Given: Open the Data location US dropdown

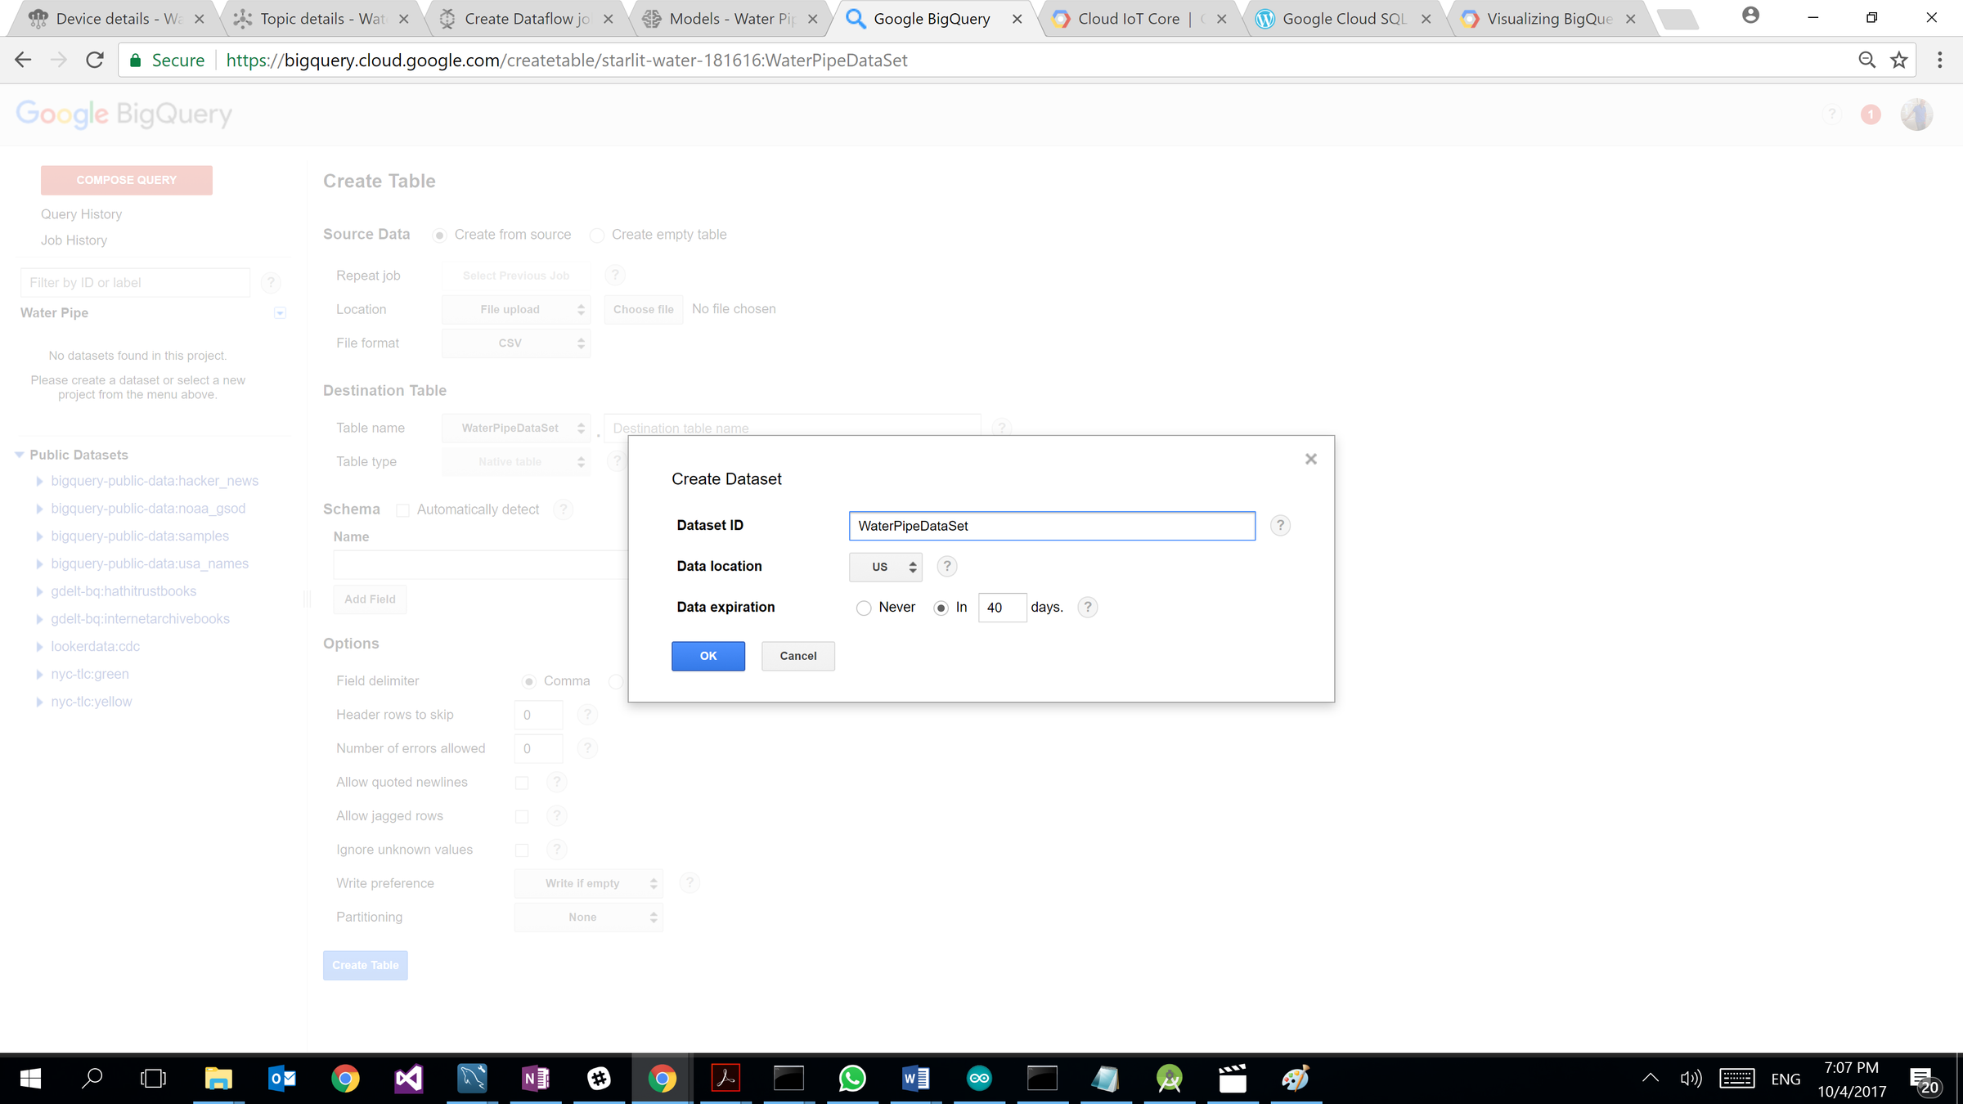Looking at the screenshot, I should pyautogui.click(x=886, y=567).
